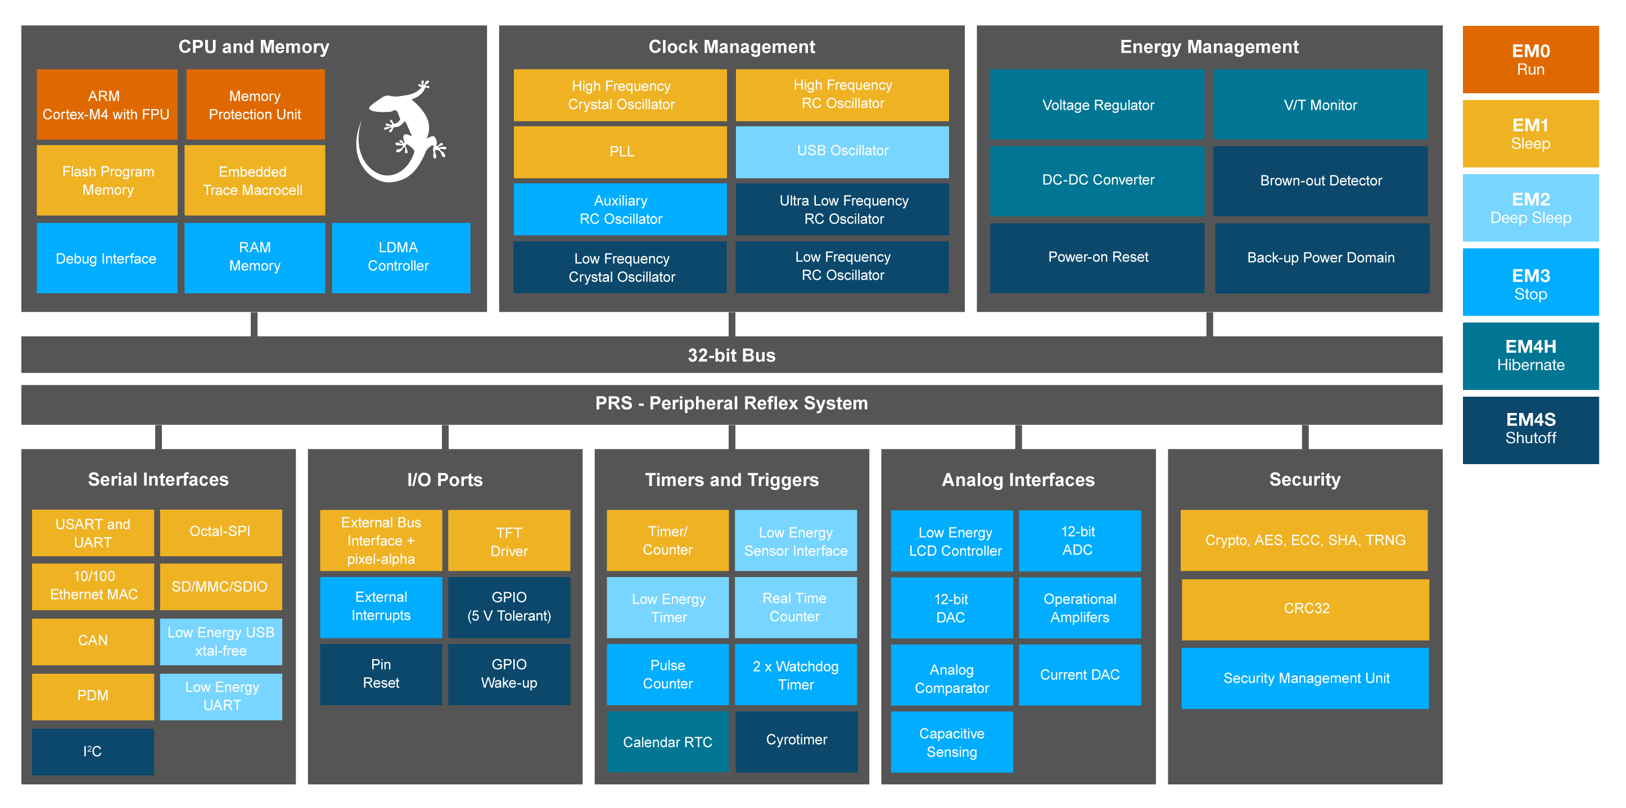Click the Cyrotimer block
Image resolution: width=1626 pixels, height=808 pixels.
point(796,741)
